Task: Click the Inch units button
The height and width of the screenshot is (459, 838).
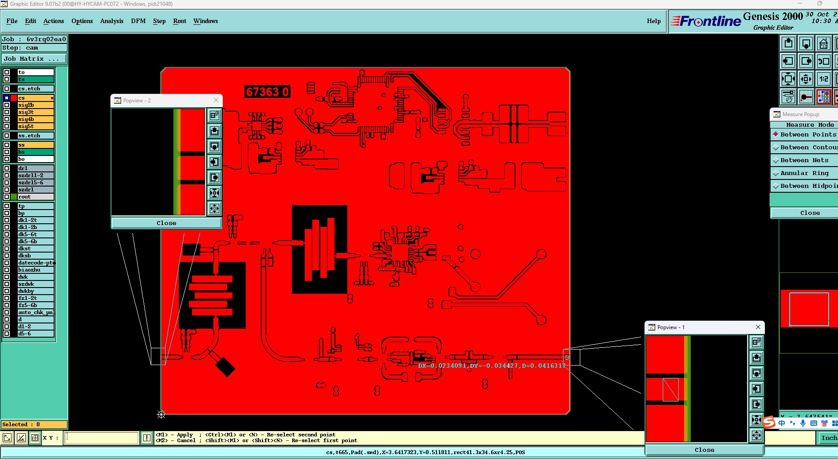Action: coord(828,438)
